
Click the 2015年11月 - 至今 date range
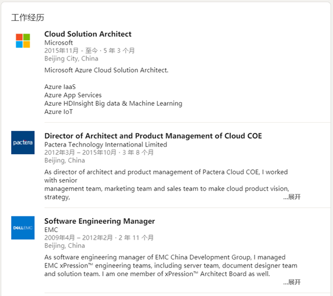coord(70,51)
